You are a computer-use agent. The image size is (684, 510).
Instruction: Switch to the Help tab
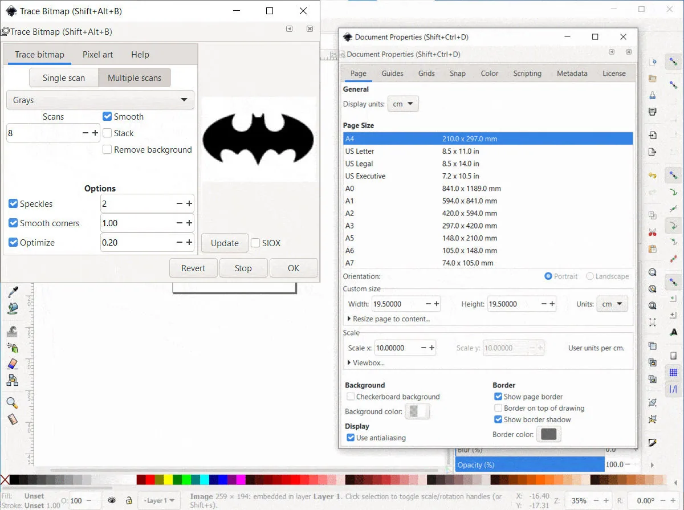click(140, 55)
